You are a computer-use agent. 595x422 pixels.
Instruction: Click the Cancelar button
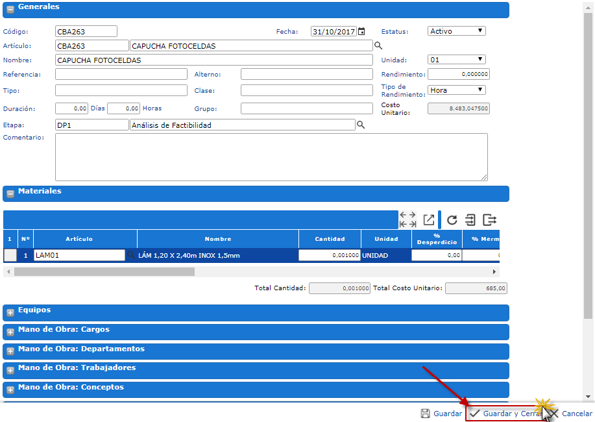(571, 414)
